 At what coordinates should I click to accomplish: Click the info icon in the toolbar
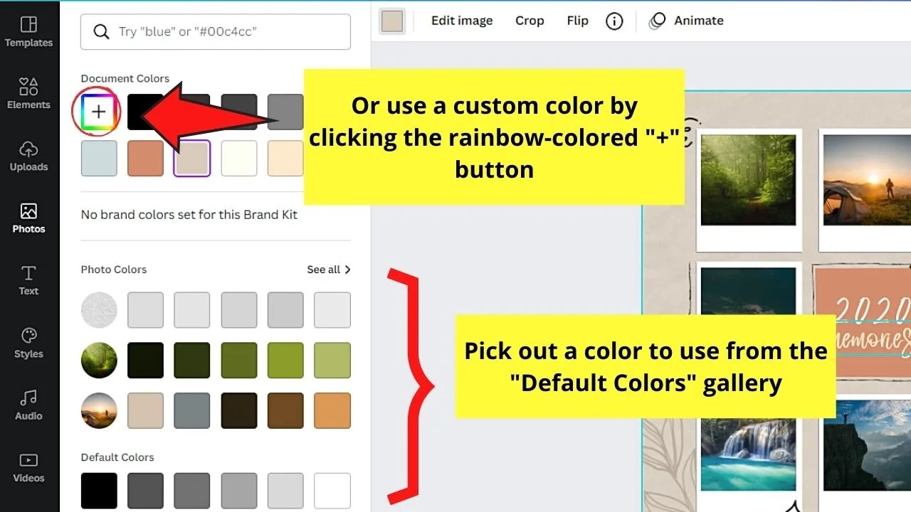click(x=614, y=21)
